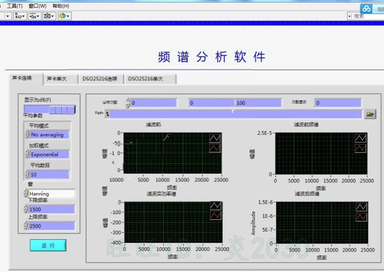
Task: Click white plot legend icon in top-left graph
Action: coord(215,138)
